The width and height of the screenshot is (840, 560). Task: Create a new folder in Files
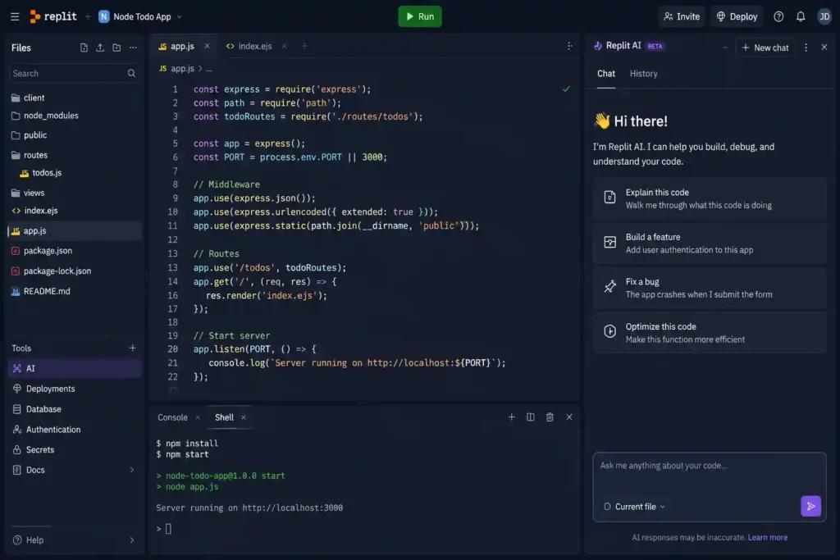[x=116, y=48]
